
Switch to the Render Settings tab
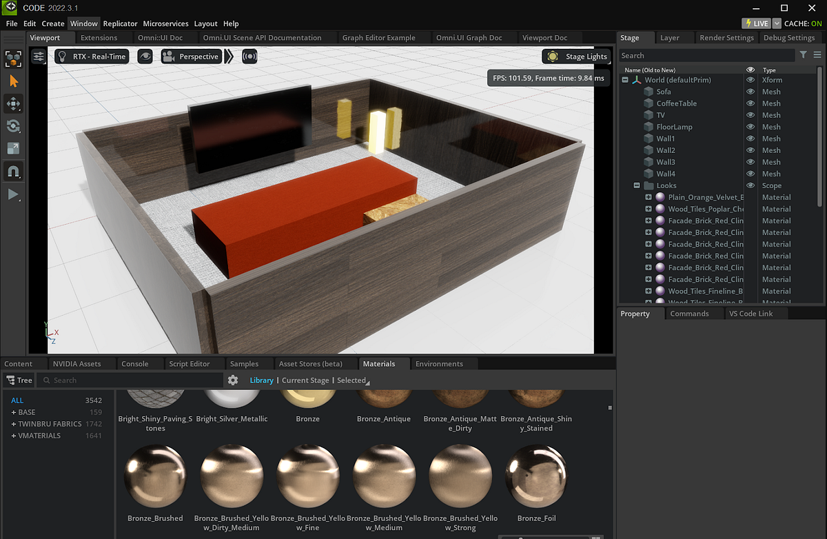coord(726,38)
